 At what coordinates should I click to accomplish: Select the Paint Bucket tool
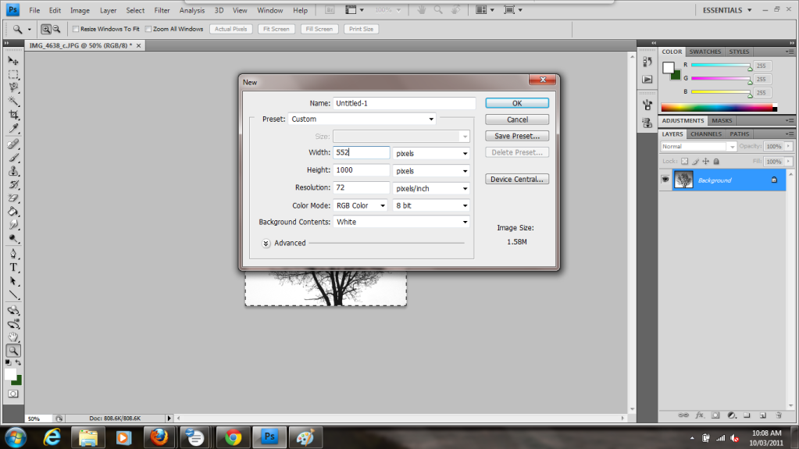pyautogui.click(x=13, y=212)
